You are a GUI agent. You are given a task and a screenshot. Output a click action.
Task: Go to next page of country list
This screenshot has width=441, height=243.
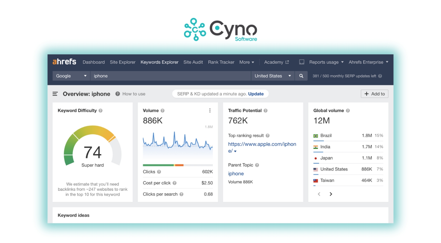331,194
